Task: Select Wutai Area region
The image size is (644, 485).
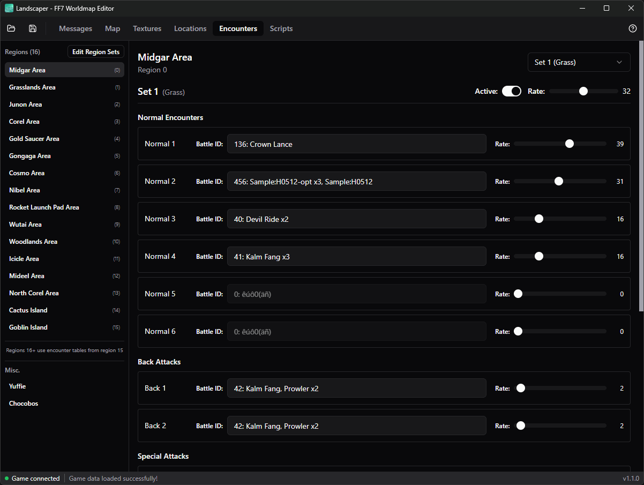Action: pos(64,225)
